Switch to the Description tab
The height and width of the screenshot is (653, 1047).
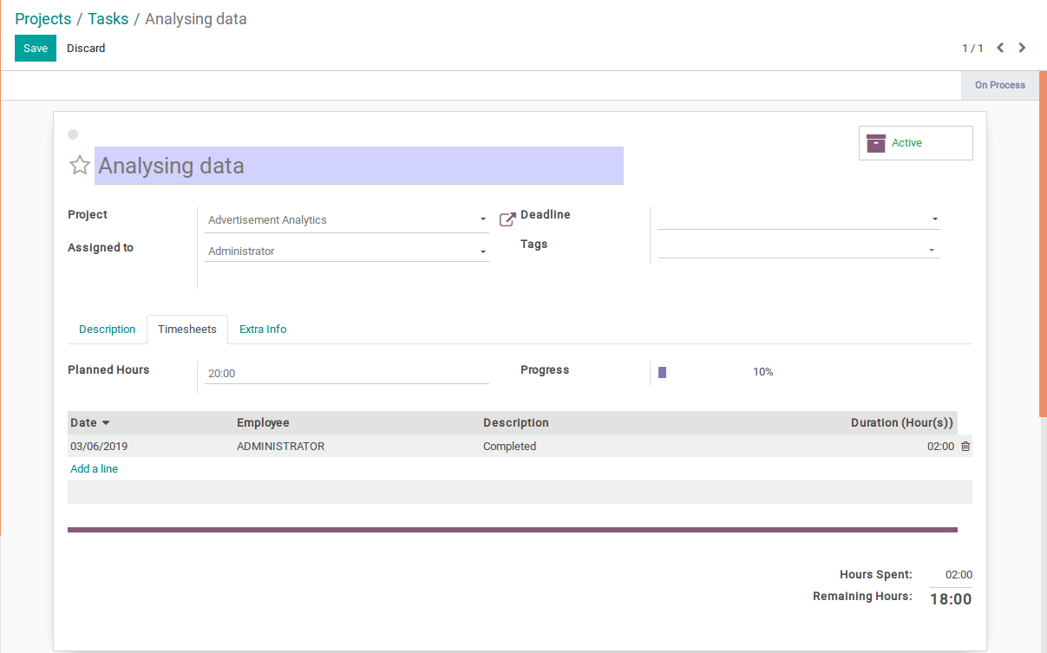click(107, 329)
